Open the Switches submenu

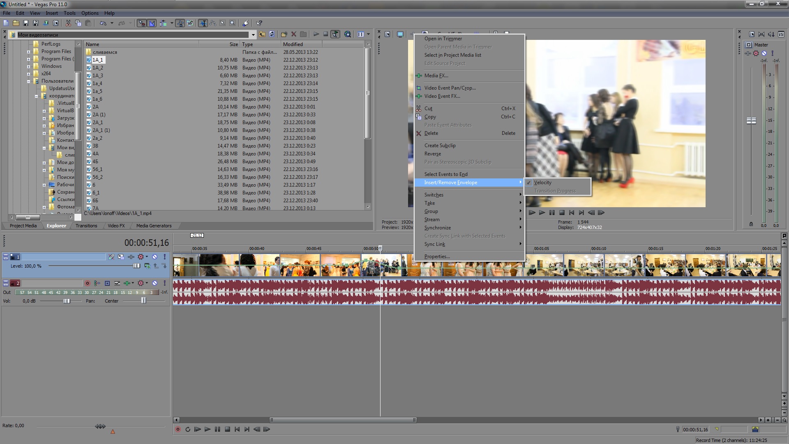tap(434, 195)
